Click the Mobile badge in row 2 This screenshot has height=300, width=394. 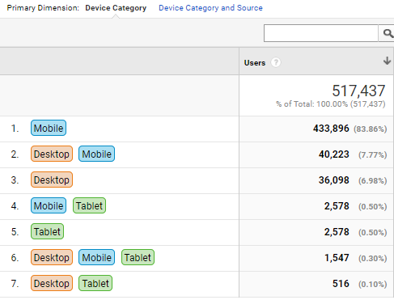(x=96, y=154)
